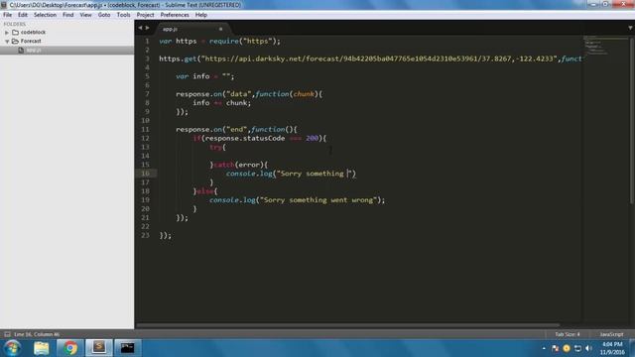This screenshot has height=357, width=635.
Task: Click the vertical editor scrollbar
Action: pos(632,121)
